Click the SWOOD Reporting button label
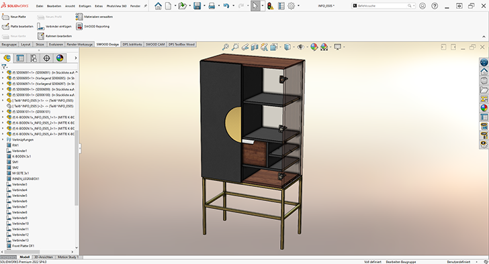The width and height of the screenshot is (489, 264). point(97,26)
